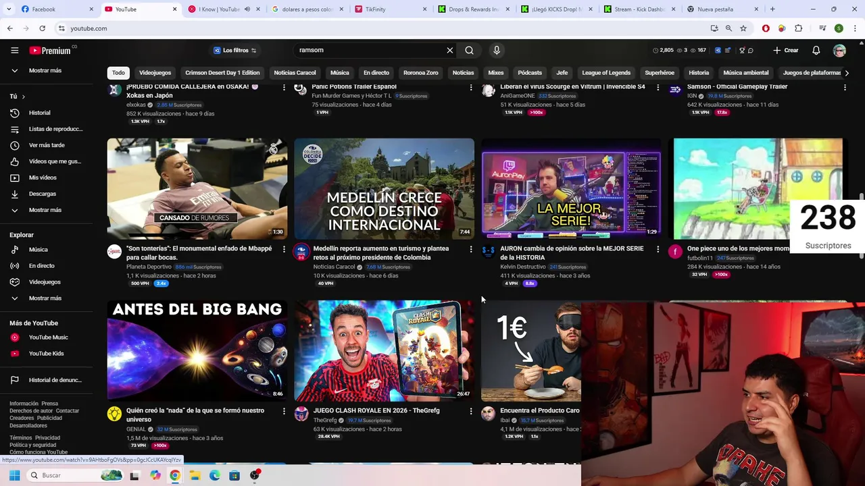Open File Explorer from the taskbar

click(195, 475)
